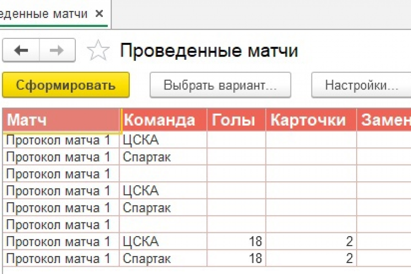
Task: Click the forward arrow navigation icon
Action: [57, 50]
